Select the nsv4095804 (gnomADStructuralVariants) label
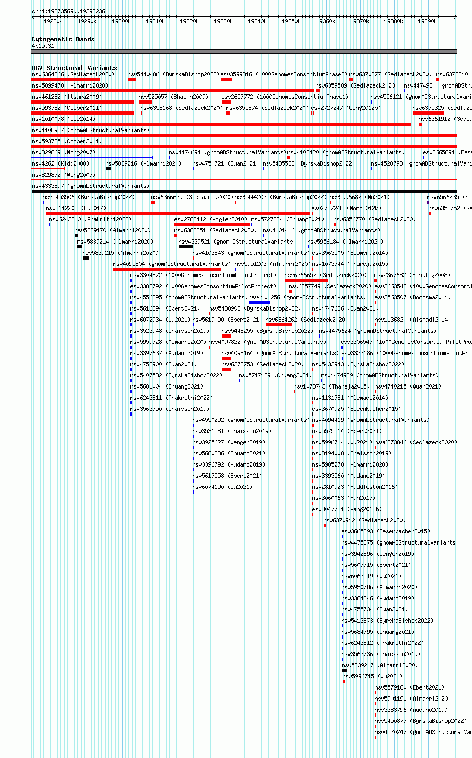This screenshot has height=758, width=472. (x=172, y=264)
